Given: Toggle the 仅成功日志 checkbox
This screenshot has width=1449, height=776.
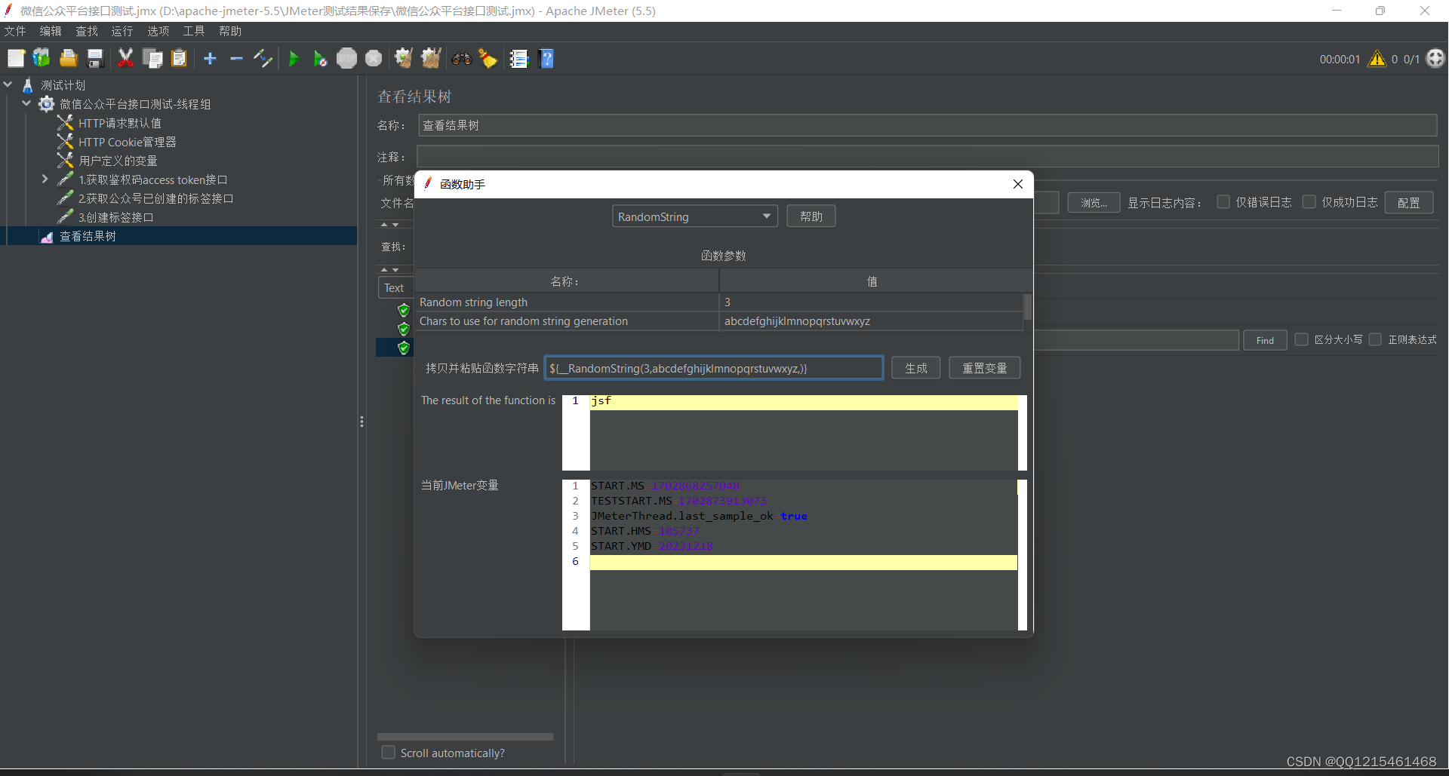Looking at the screenshot, I should point(1309,202).
